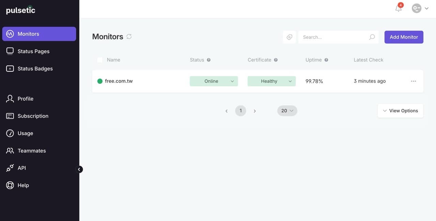This screenshot has width=436, height=221.
Task: Expand the Online status dropdown
Action: [x=214, y=81]
